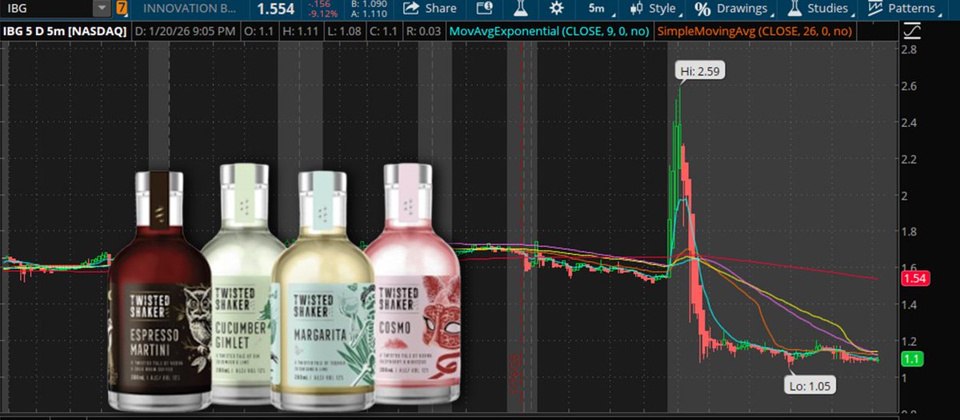Open the 5m timeframe dropdown

click(599, 9)
